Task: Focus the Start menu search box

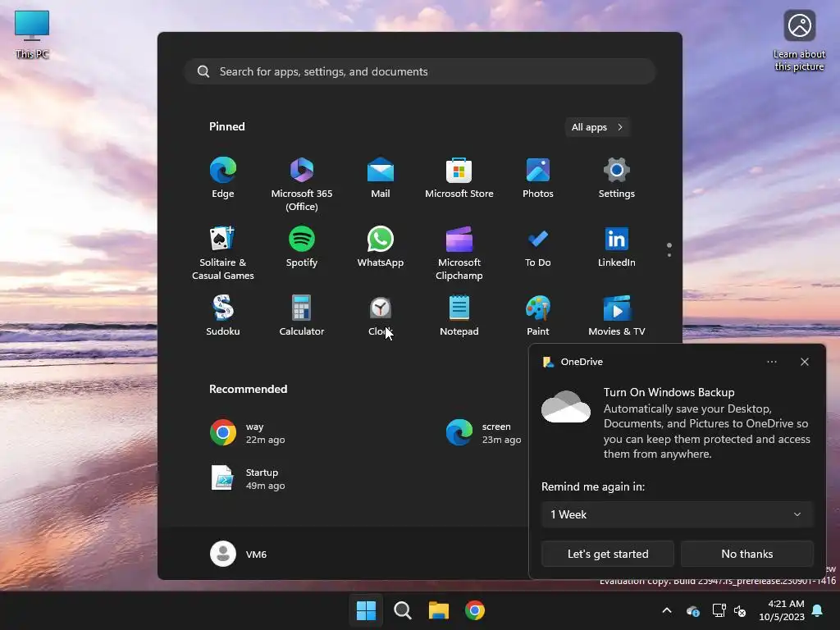Action: 421,72
